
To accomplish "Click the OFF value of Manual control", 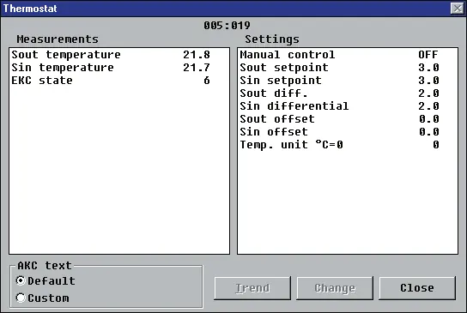I will coord(428,55).
